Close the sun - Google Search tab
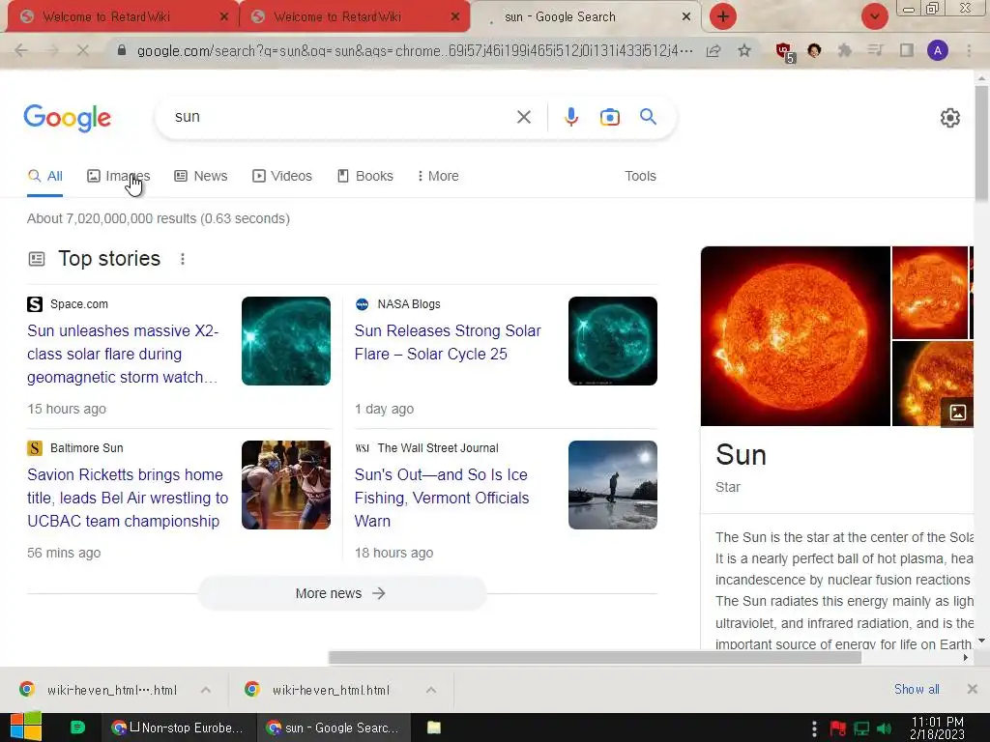This screenshot has width=990, height=742. click(686, 17)
